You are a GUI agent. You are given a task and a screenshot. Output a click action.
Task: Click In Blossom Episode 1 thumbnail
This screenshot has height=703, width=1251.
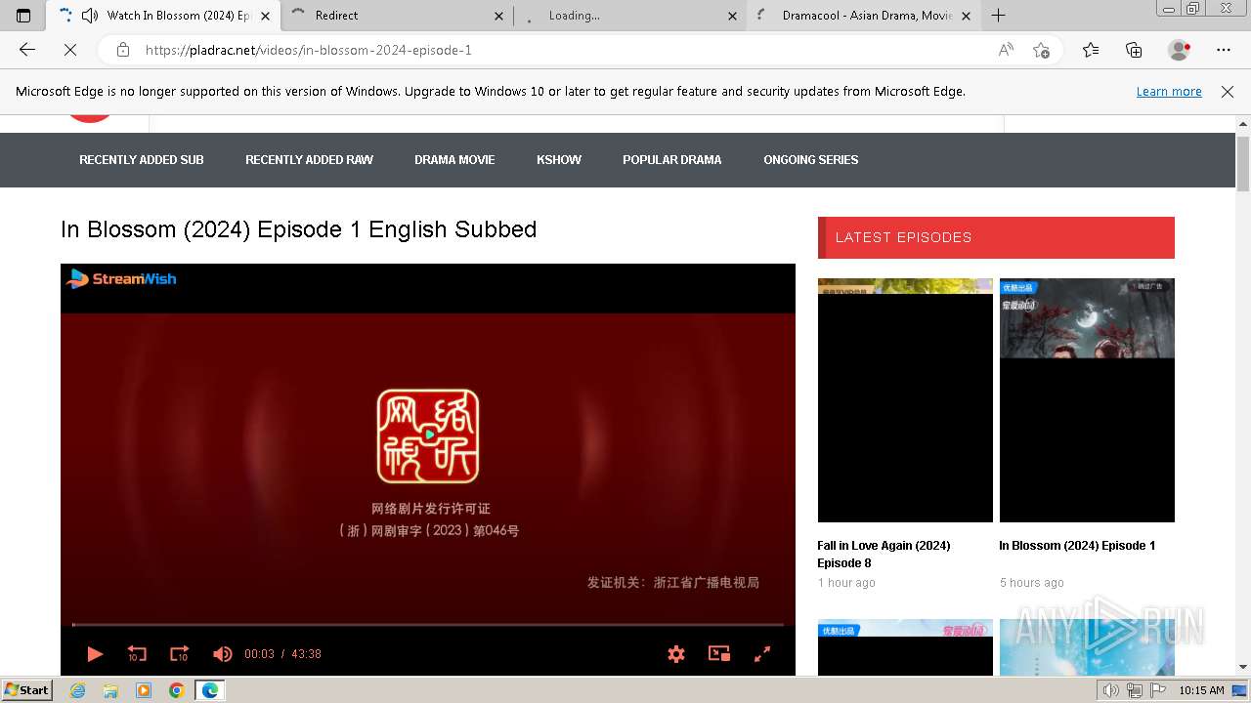(1087, 400)
